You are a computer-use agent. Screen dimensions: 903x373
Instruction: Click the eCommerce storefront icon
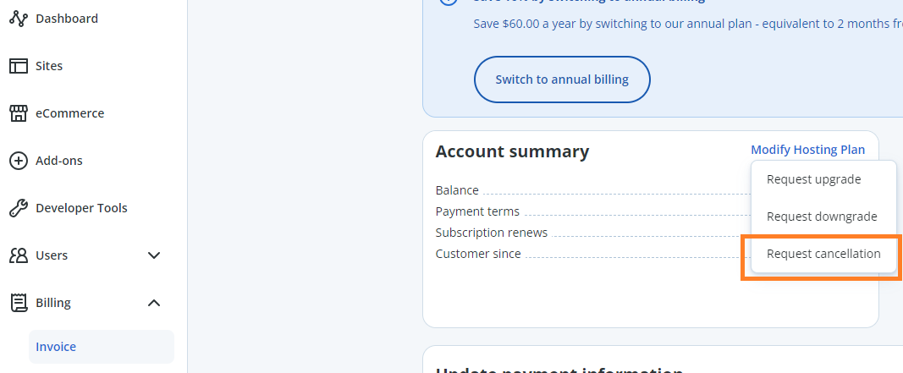(19, 113)
